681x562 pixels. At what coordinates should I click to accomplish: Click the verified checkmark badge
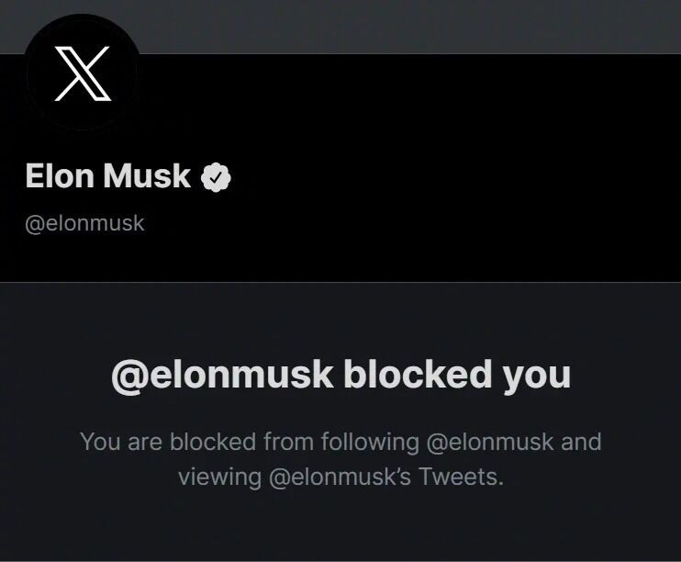[216, 177]
